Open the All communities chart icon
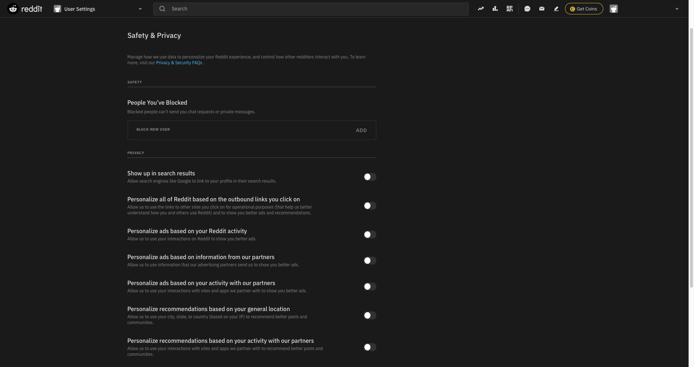The image size is (694, 367). [495, 9]
